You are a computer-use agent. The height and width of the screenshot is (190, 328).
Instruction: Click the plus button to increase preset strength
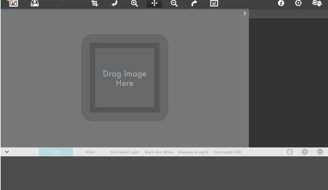(x=305, y=152)
